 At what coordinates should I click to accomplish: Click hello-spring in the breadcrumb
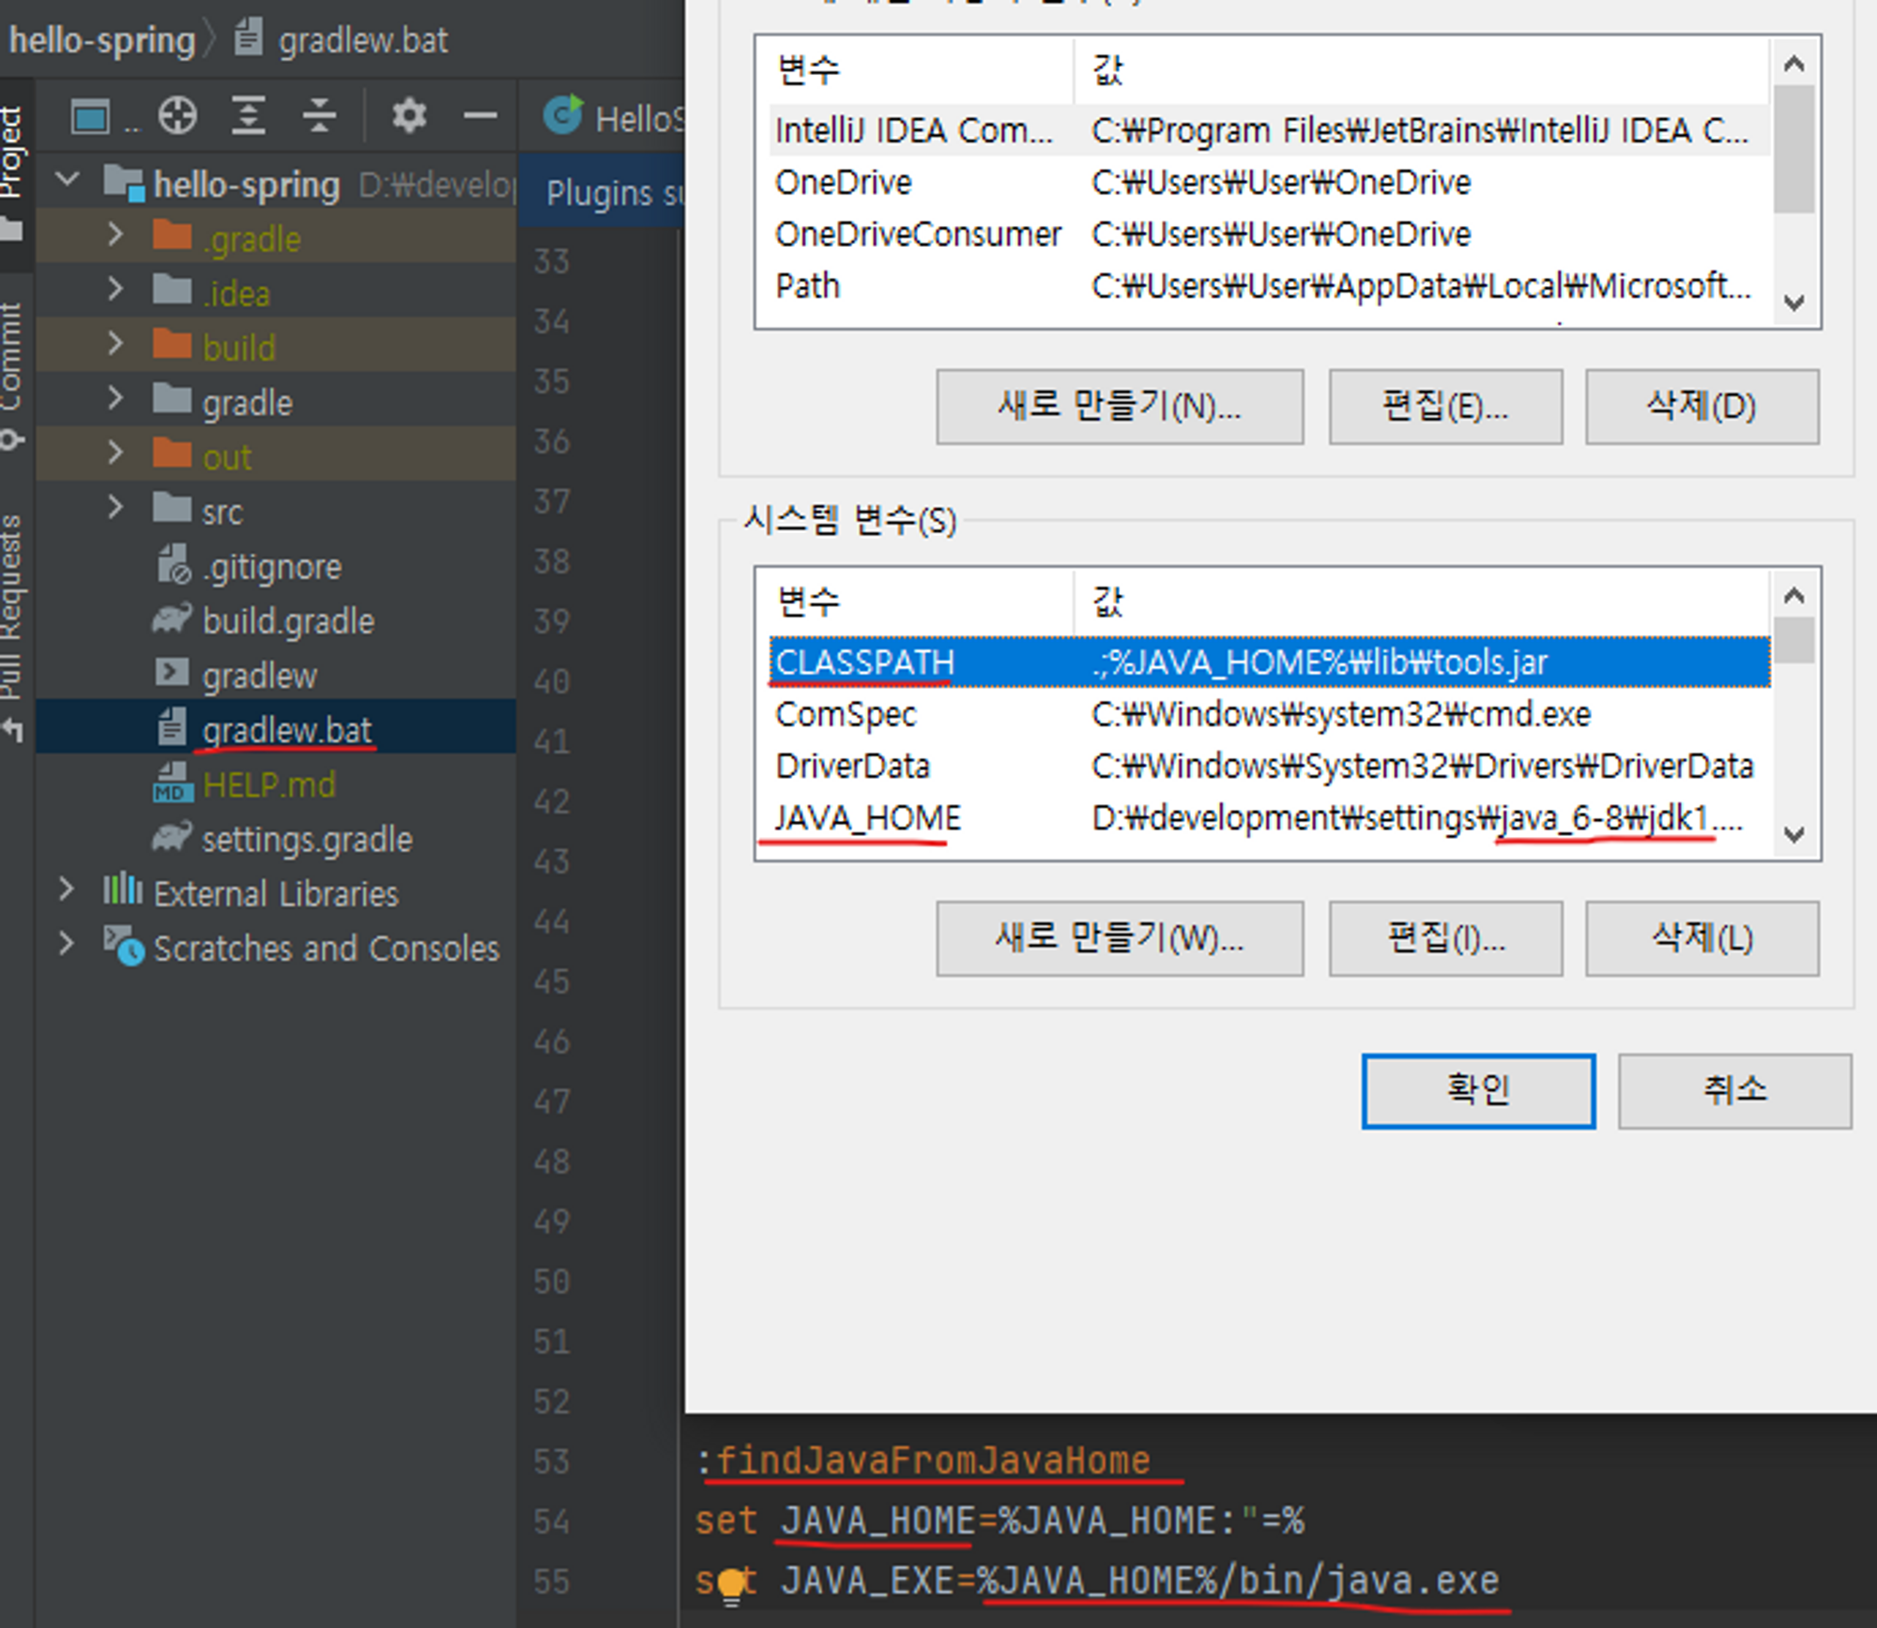coord(101,40)
